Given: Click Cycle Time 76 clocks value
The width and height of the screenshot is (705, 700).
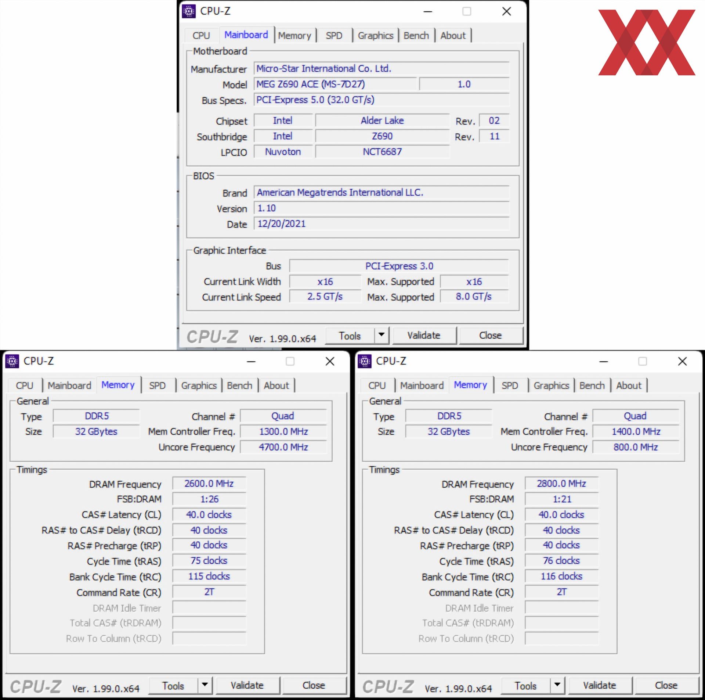Looking at the screenshot, I should coord(562,561).
